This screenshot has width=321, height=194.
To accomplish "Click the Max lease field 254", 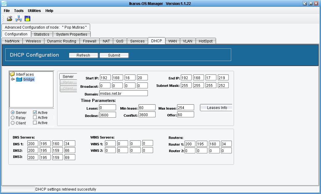I will pos(186,107).
